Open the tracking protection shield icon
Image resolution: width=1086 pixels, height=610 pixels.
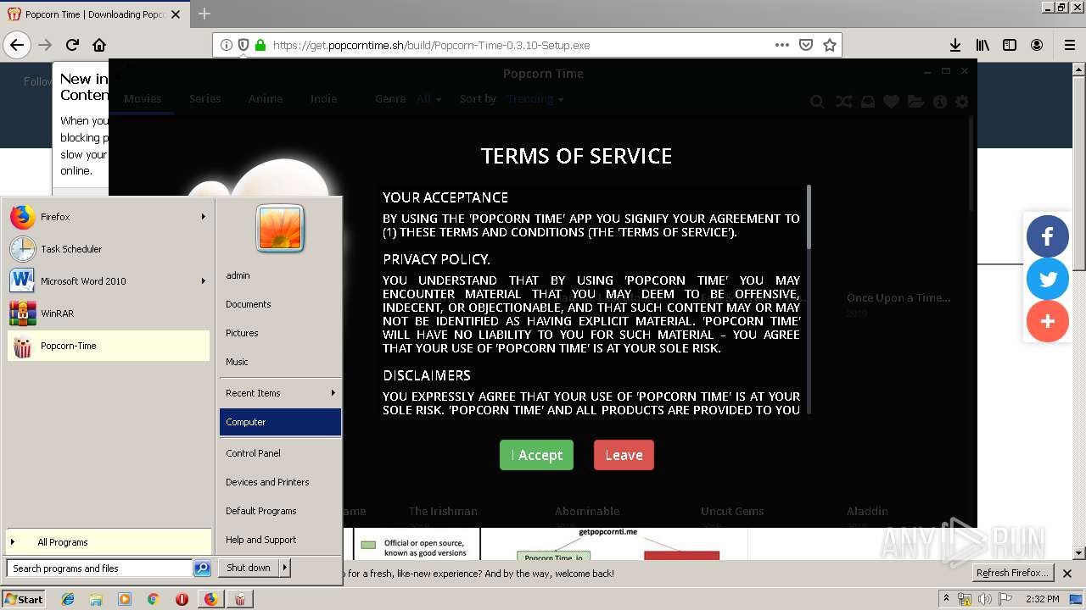tap(244, 45)
